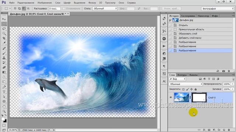Set history brush source for Открыть state
Viewport: 236px width, 132px height.
(x=170, y=25)
